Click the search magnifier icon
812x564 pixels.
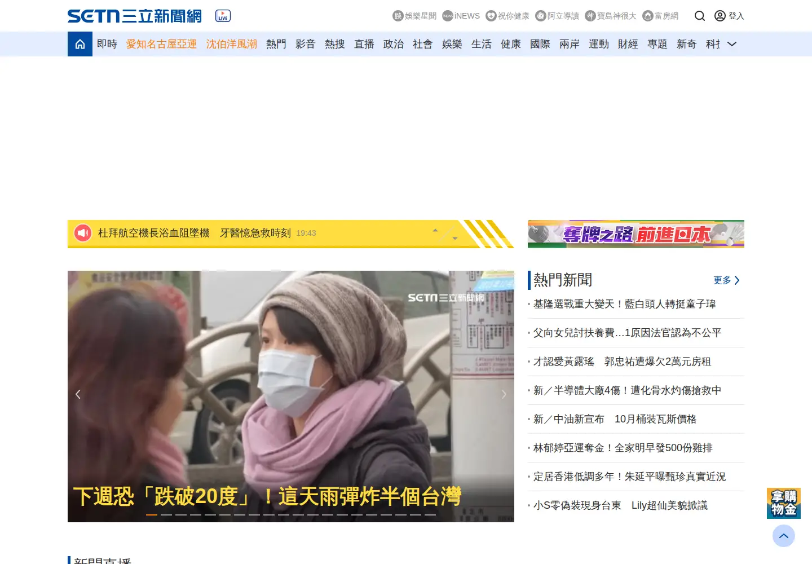(x=700, y=16)
